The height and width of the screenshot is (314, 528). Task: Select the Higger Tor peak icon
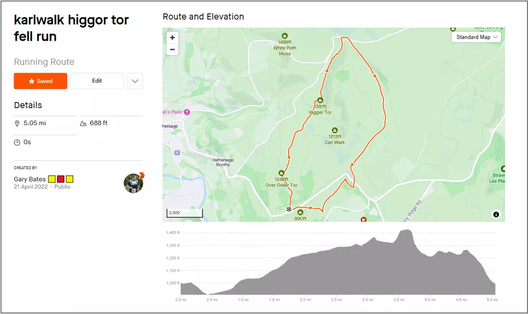click(320, 100)
